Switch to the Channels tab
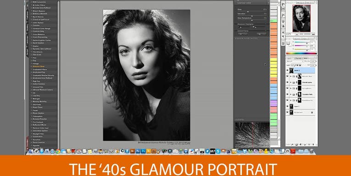The width and height of the screenshot is (351, 176). 299,58
